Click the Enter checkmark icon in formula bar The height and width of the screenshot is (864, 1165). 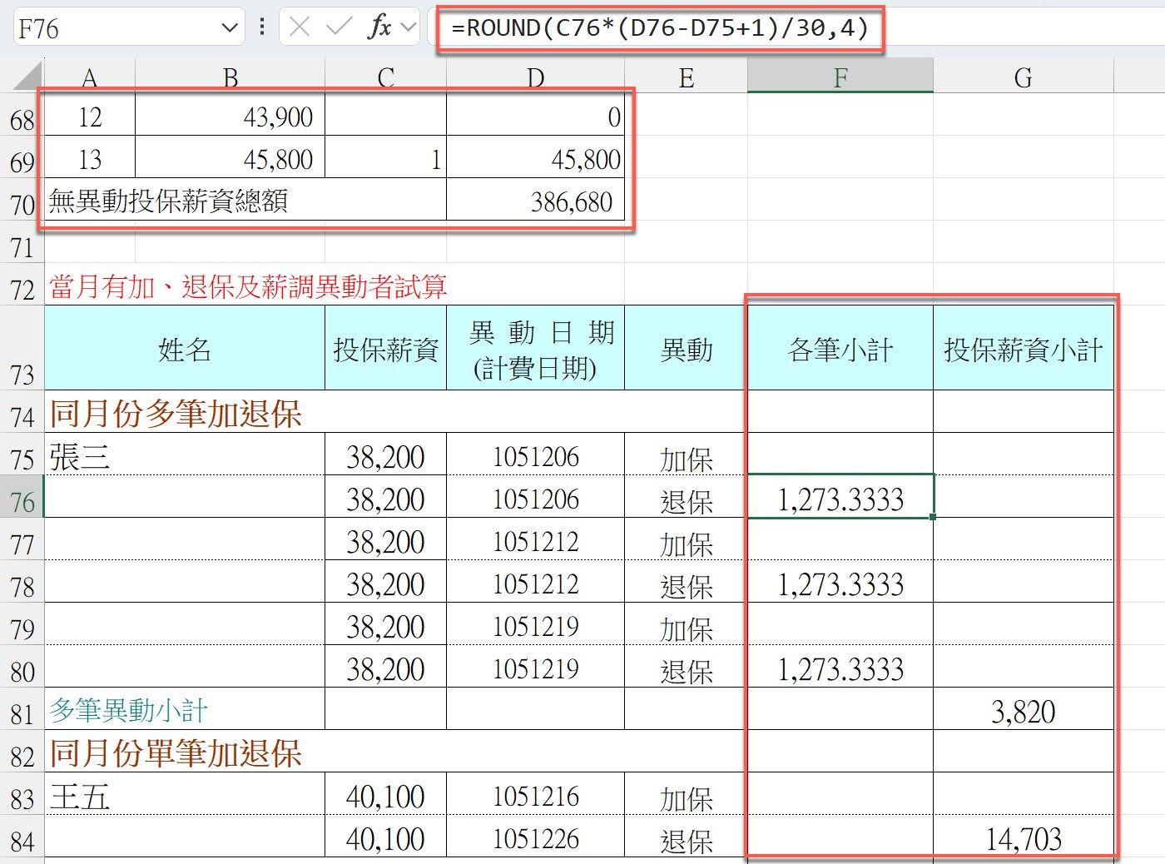(339, 27)
